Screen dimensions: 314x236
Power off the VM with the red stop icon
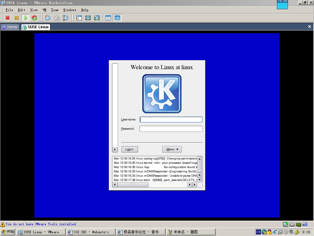(x=8, y=18)
